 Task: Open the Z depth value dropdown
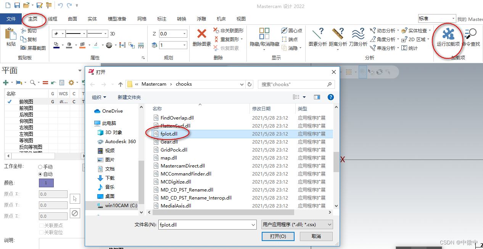tap(185, 34)
